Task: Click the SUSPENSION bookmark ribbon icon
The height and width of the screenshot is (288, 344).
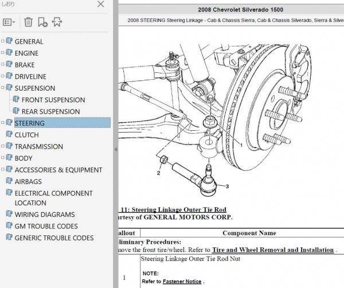Action: (9, 87)
